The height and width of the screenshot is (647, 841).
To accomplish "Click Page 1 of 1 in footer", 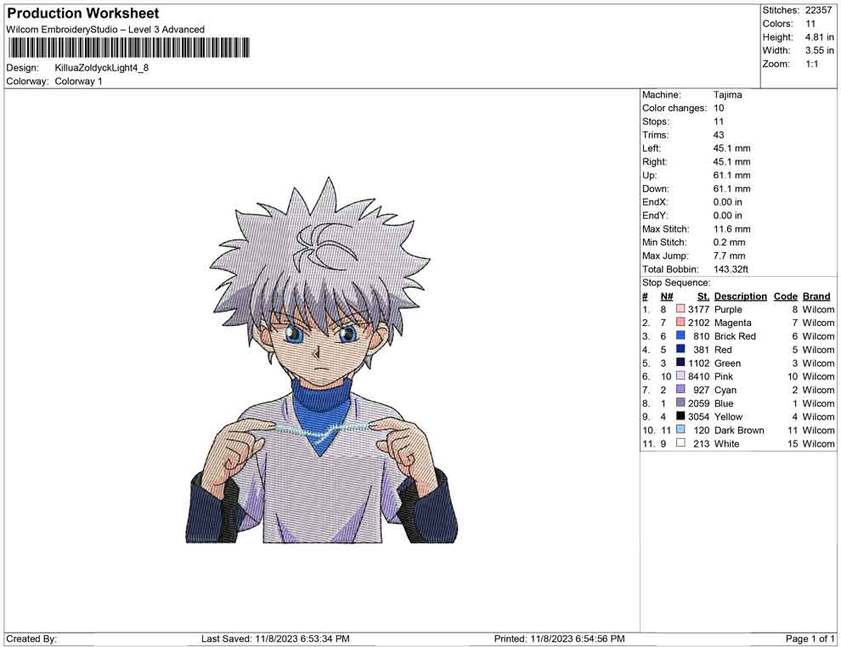I will 810,639.
